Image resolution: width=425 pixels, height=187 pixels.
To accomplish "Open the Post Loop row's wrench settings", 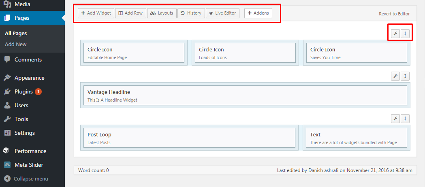I will (x=395, y=119).
